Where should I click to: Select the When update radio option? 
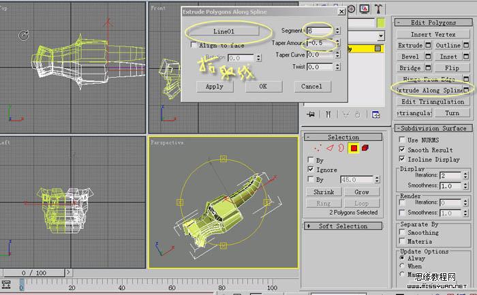[x=402, y=266]
